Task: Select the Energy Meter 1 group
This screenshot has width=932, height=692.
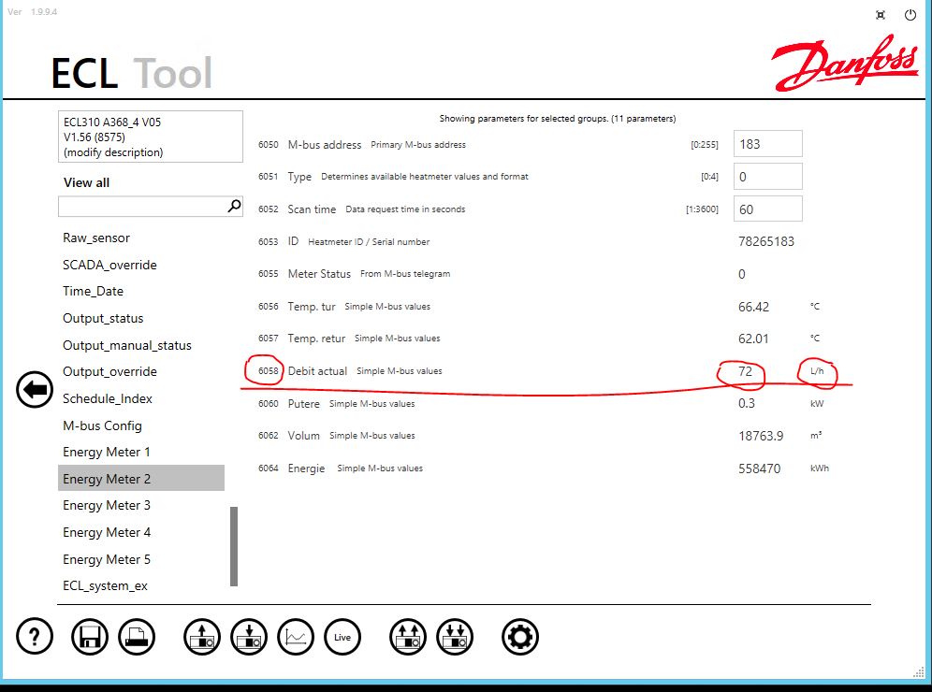Action: [107, 452]
